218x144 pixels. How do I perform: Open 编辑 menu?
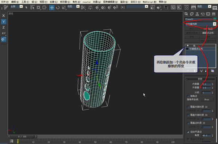click(15, 2)
